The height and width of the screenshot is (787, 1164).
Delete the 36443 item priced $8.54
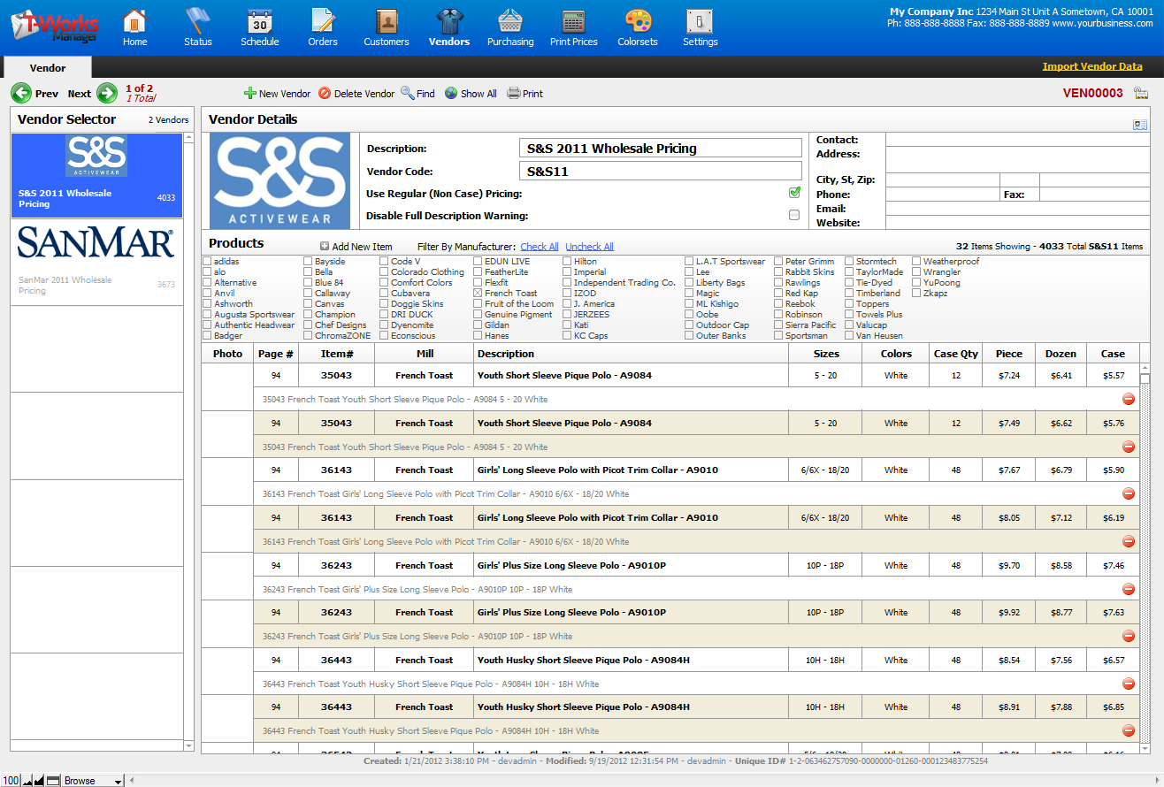tap(1129, 684)
